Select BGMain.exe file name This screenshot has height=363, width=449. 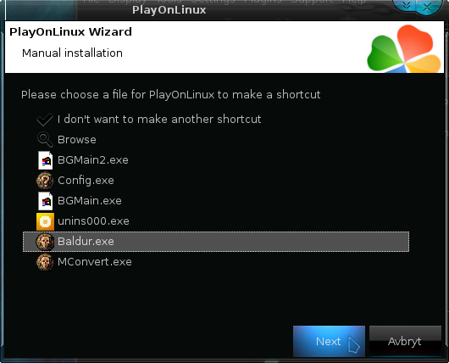89,201
